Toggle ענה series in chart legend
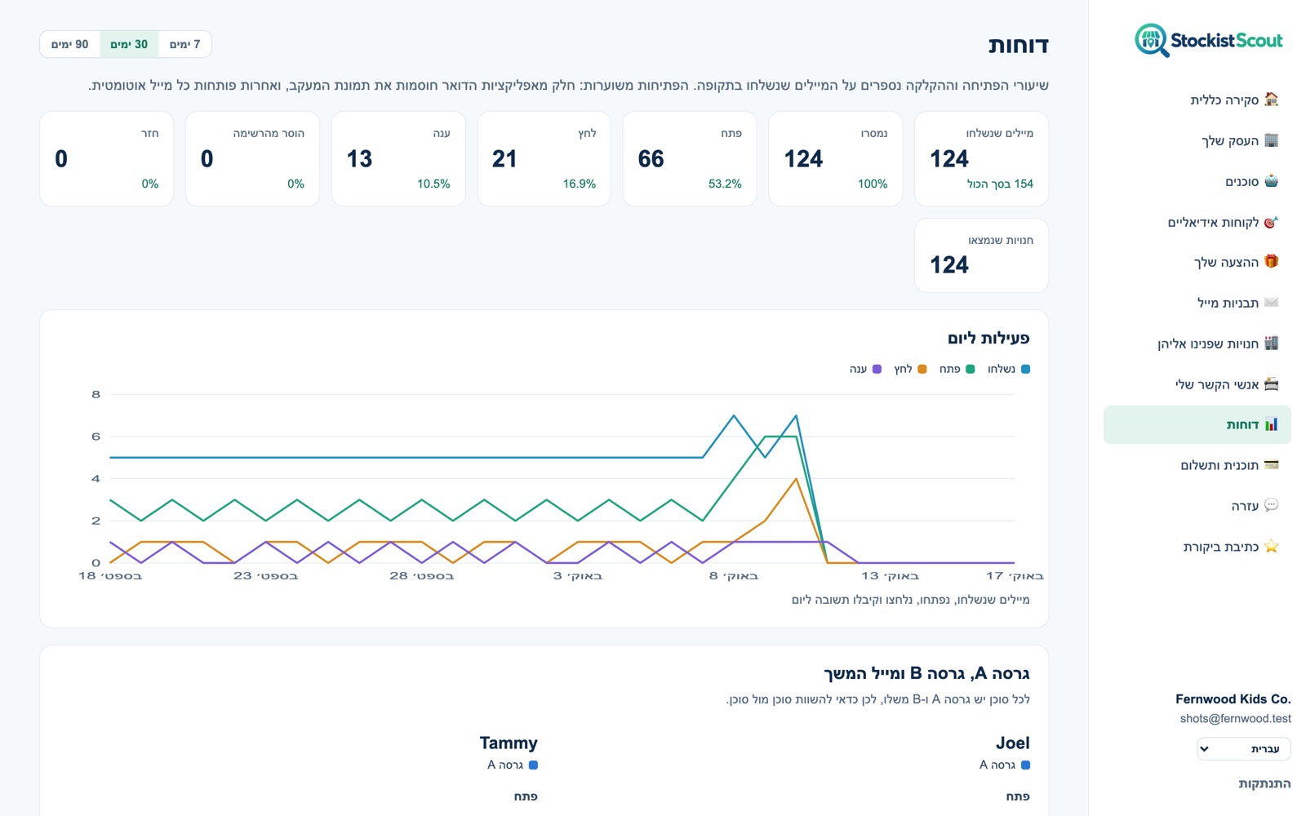 click(x=865, y=369)
